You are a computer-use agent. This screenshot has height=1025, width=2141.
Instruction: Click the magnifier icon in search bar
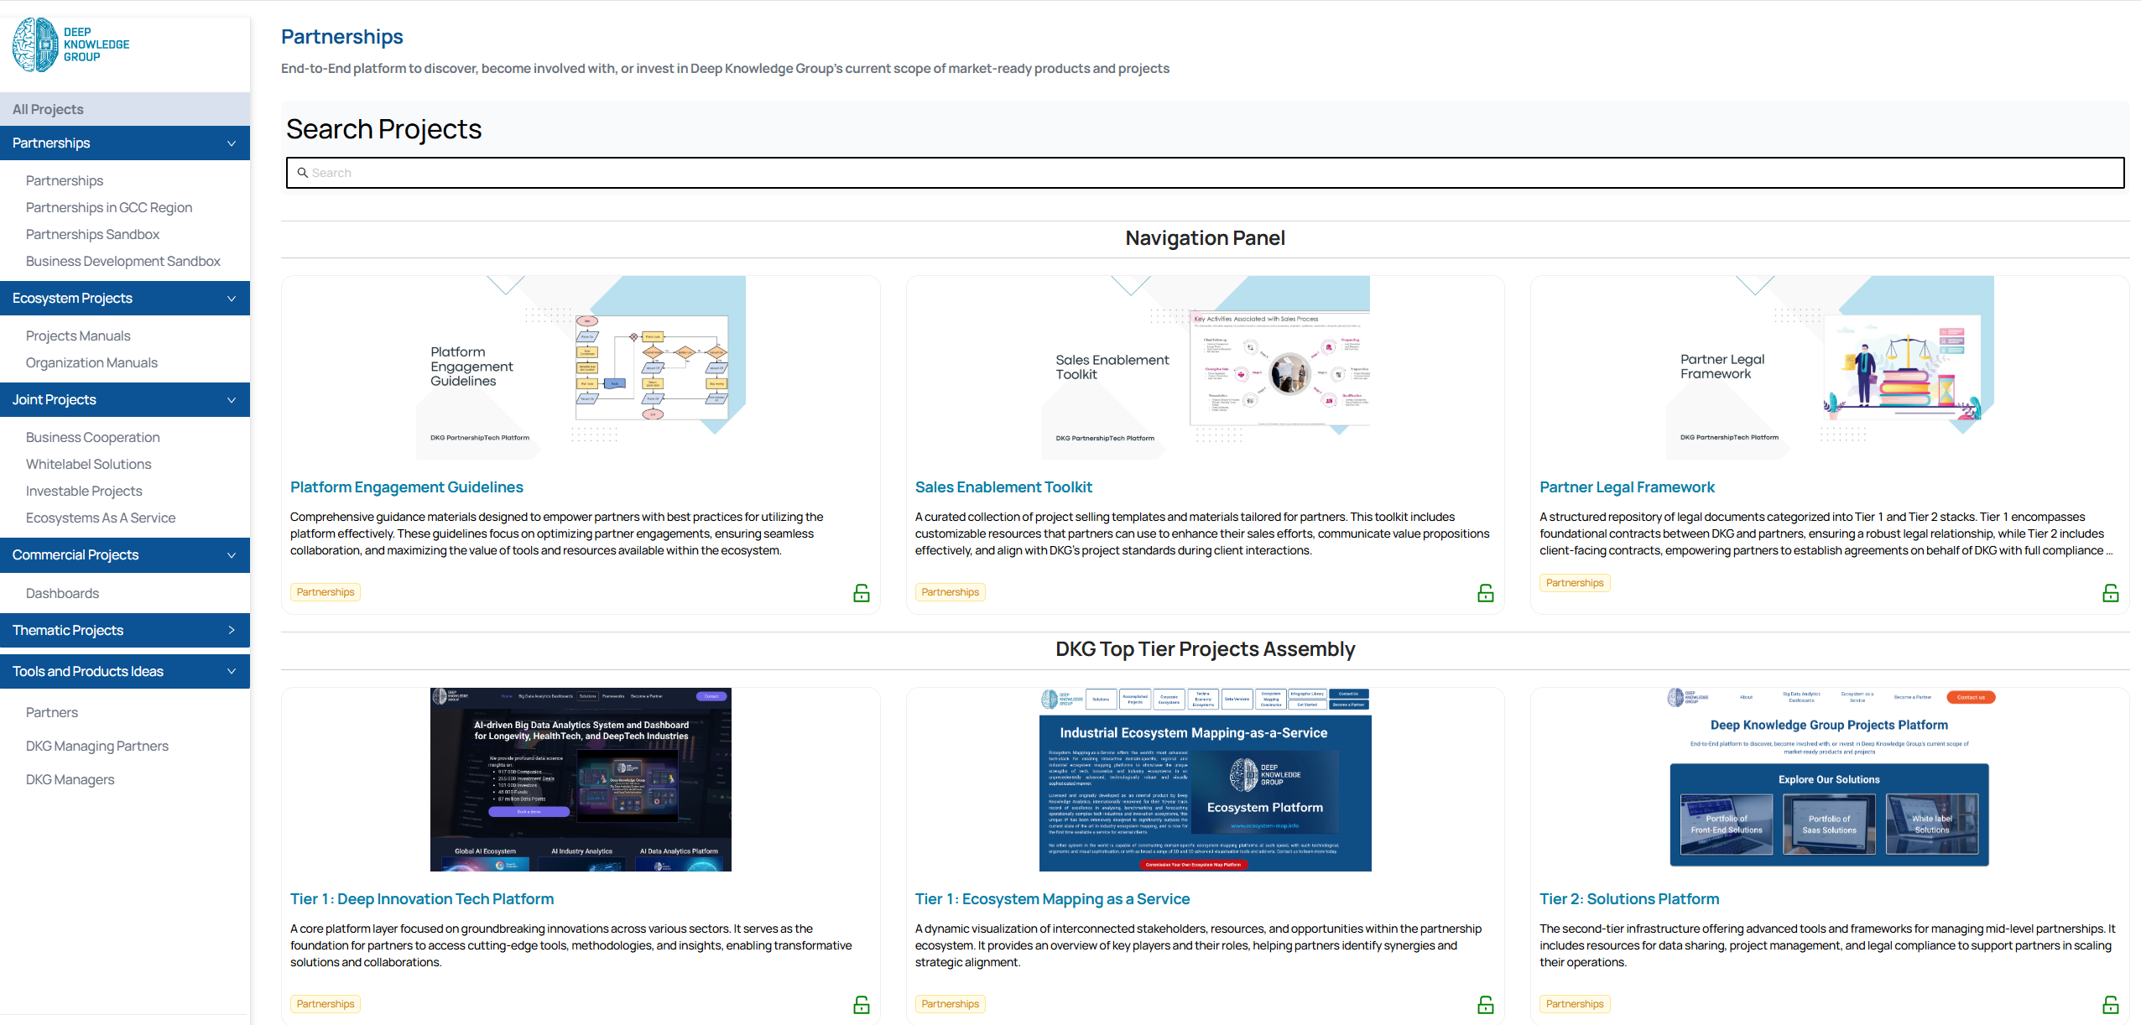(x=302, y=173)
